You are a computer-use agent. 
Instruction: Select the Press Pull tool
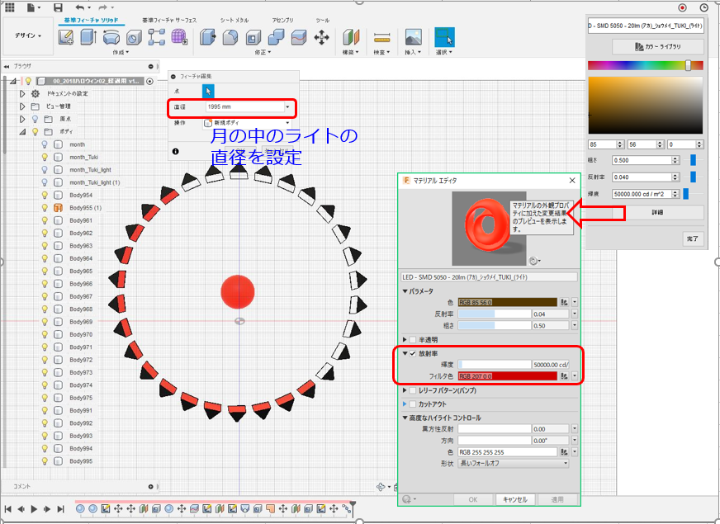tap(207, 37)
